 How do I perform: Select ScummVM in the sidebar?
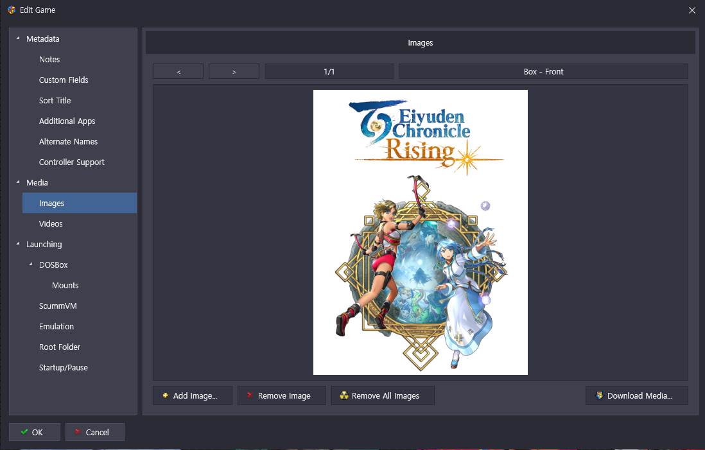(x=58, y=306)
